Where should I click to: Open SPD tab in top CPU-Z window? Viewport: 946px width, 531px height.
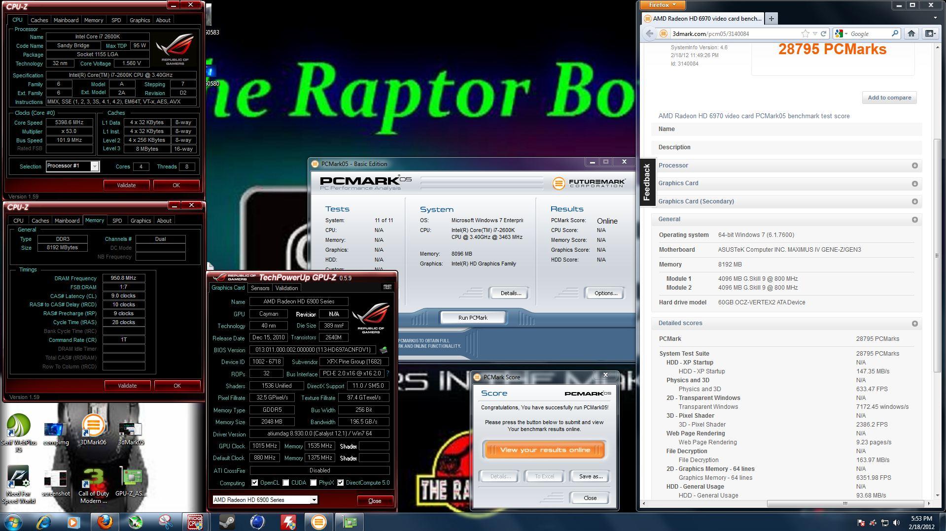point(116,20)
